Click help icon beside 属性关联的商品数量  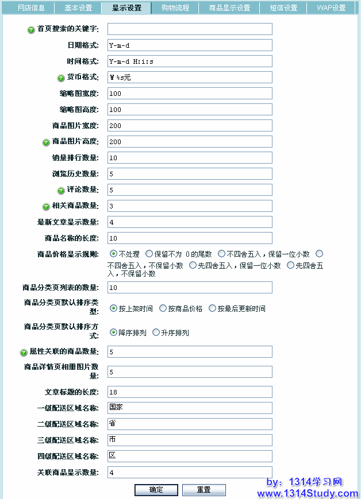24,353
